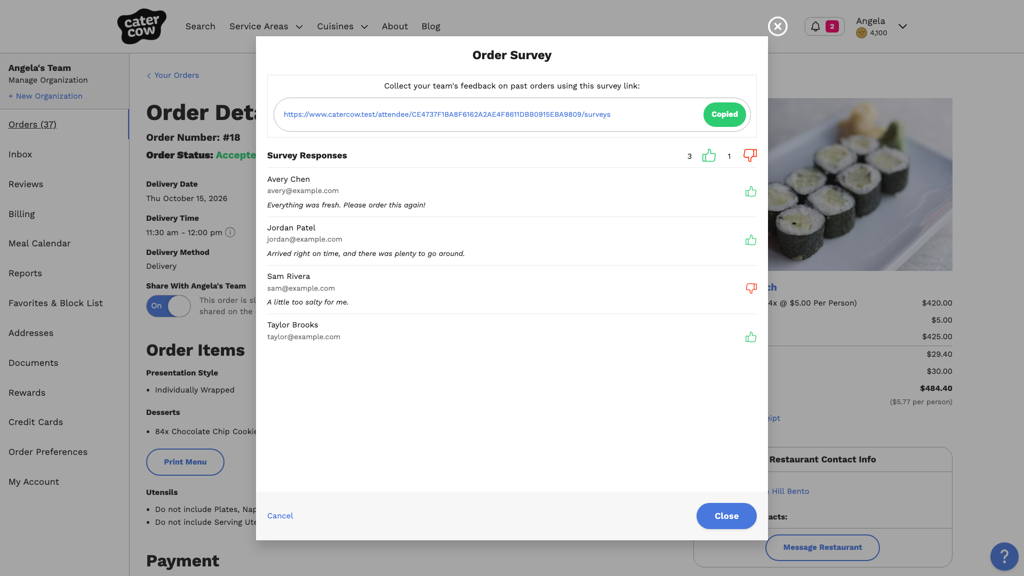Image resolution: width=1024 pixels, height=576 pixels.
Task: Go back to Your Orders
Action: 173,76
